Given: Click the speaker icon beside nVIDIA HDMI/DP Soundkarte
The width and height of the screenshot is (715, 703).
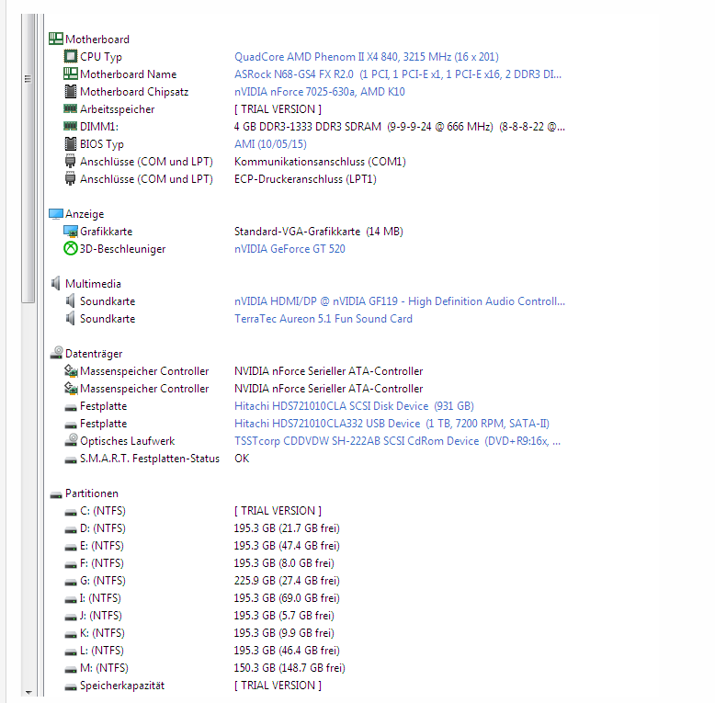Looking at the screenshot, I should (70, 300).
